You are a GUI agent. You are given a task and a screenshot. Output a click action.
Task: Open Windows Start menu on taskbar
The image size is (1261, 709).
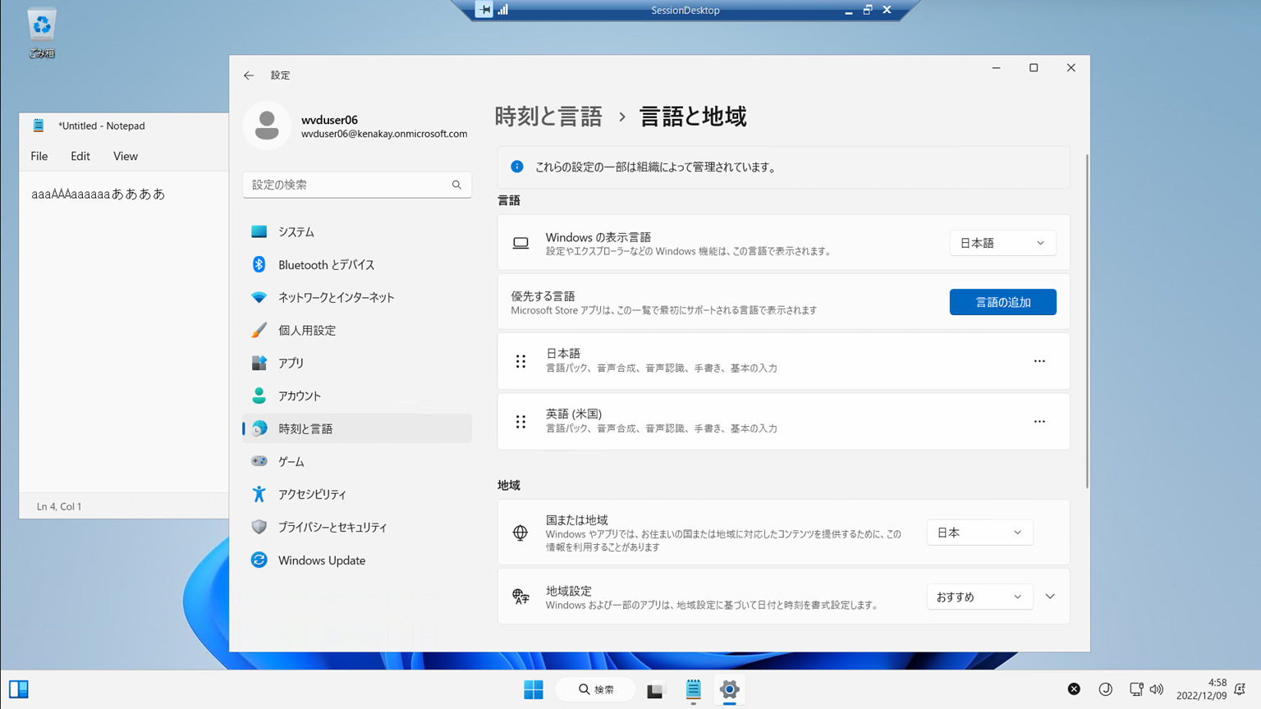(534, 689)
